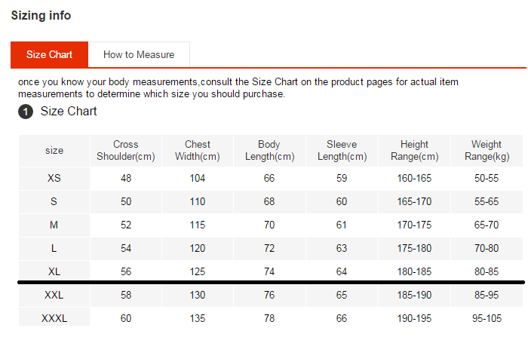528x340 pixels.
Task: Select the S size row label
Action: tap(54, 202)
